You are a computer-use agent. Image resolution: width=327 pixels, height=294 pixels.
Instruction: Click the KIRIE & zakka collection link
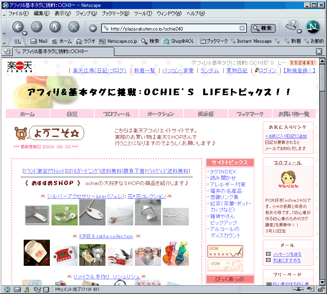pyautogui.click(x=106, y=236)
